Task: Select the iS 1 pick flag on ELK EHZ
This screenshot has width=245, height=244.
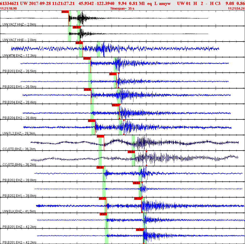Action: click(x=138, y=199)
